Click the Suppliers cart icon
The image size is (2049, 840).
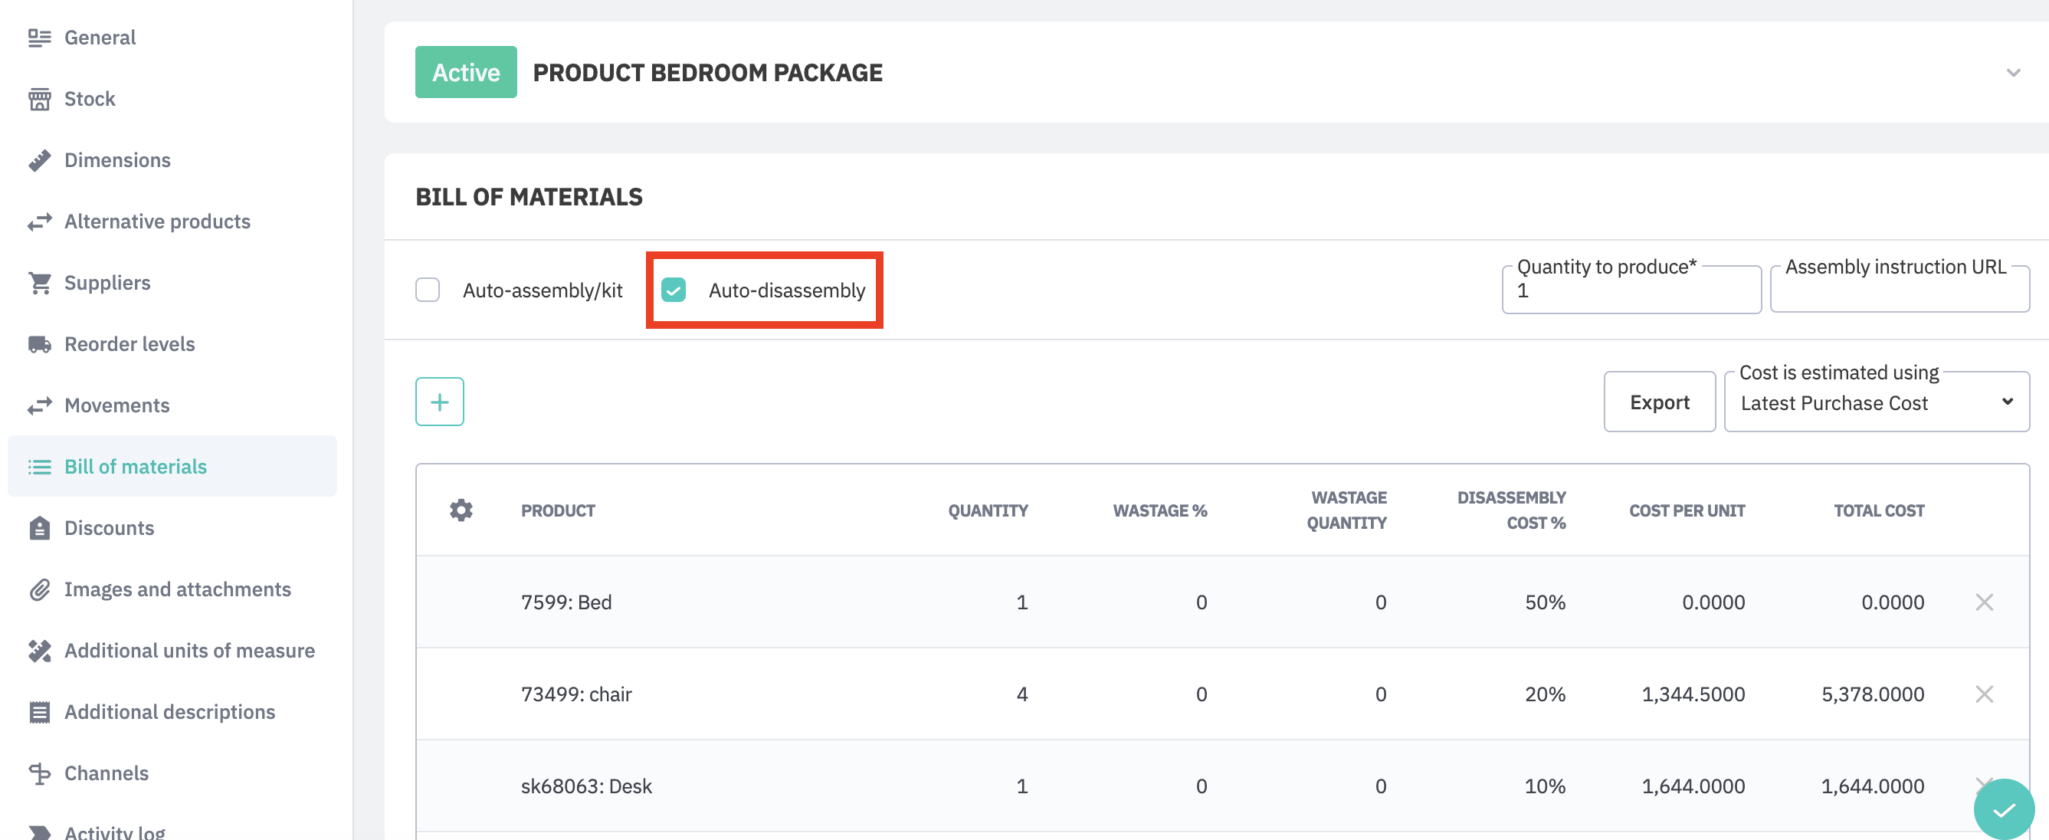[x=40, y=282]
